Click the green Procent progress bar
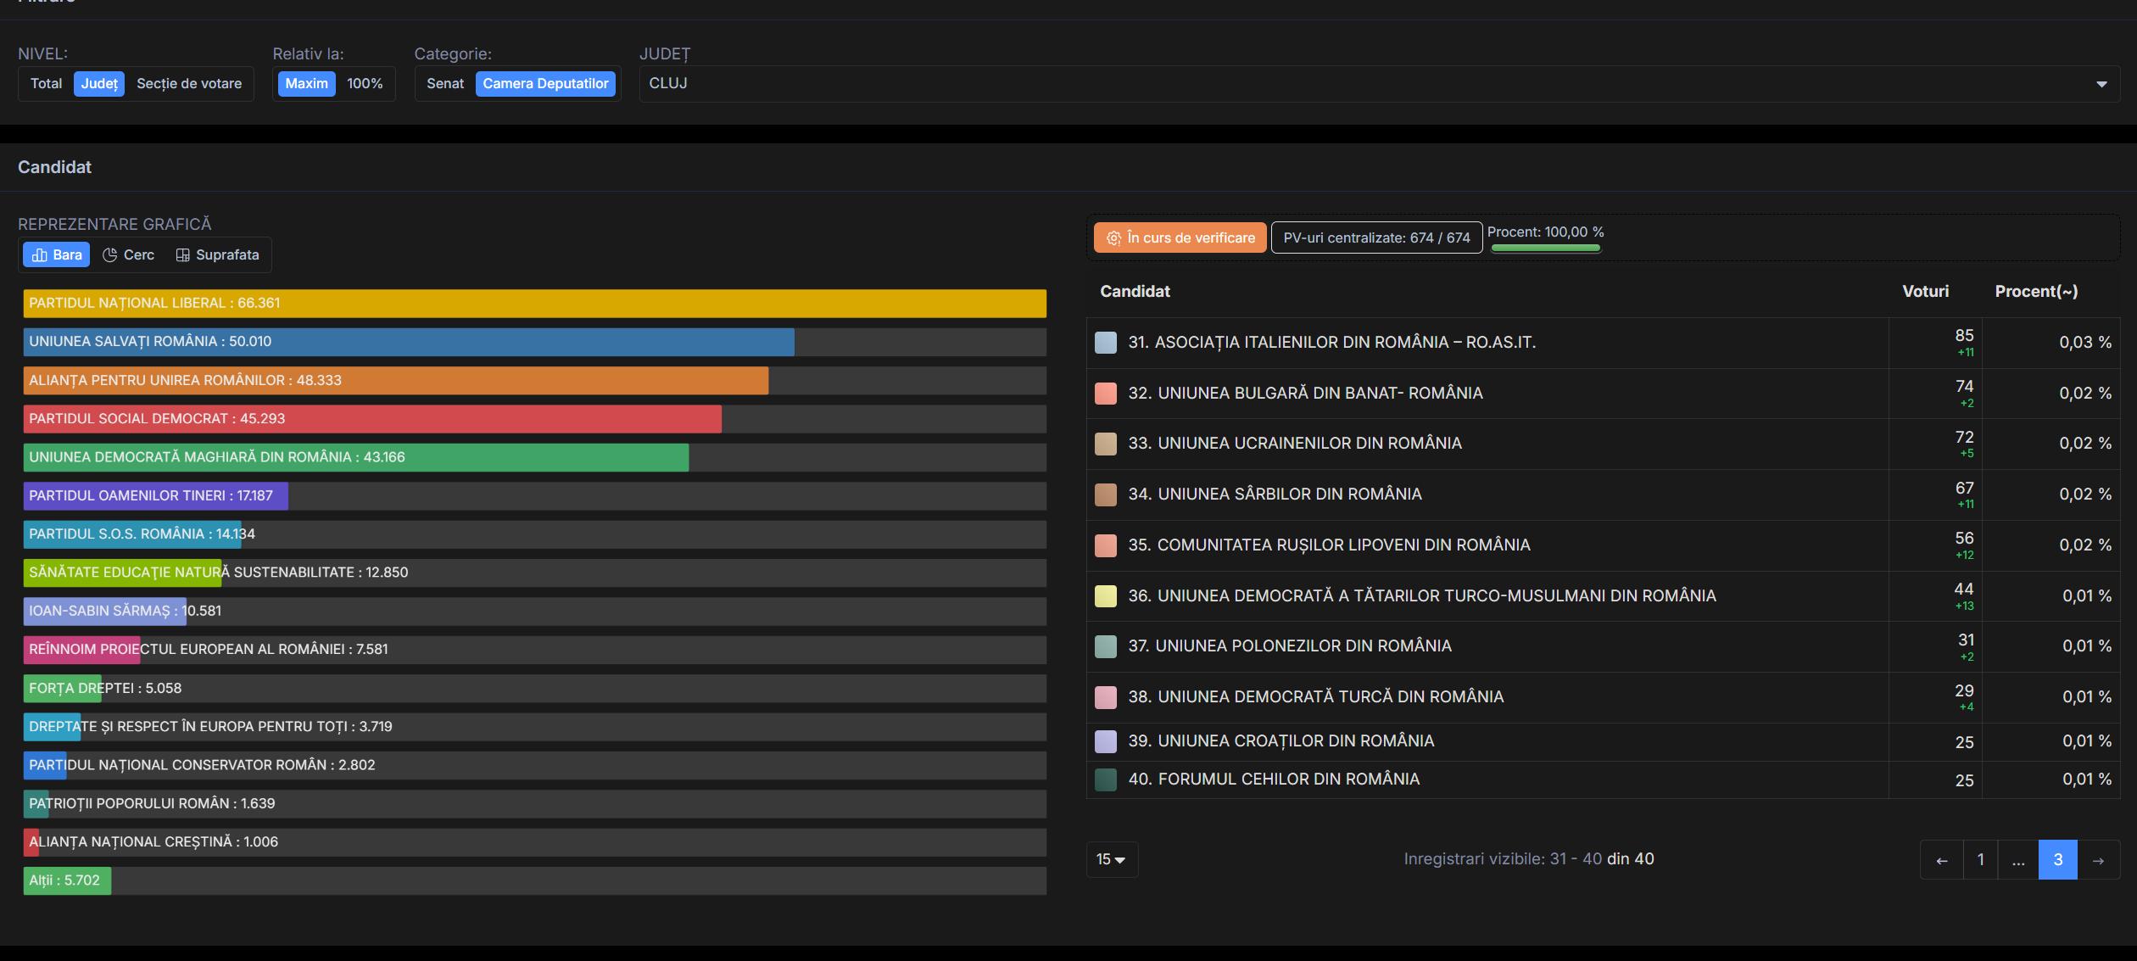Viewport: 2137px width, 961px height. [1545, 247]
